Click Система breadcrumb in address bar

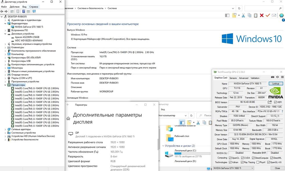(x=112, y=8)
